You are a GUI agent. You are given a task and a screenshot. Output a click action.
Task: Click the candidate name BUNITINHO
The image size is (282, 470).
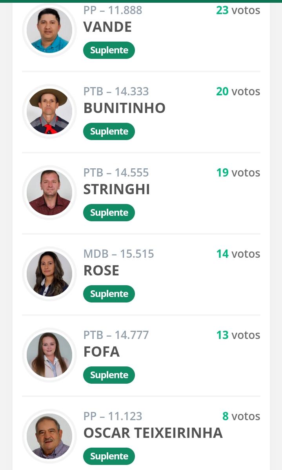click(x=124, y=108)
